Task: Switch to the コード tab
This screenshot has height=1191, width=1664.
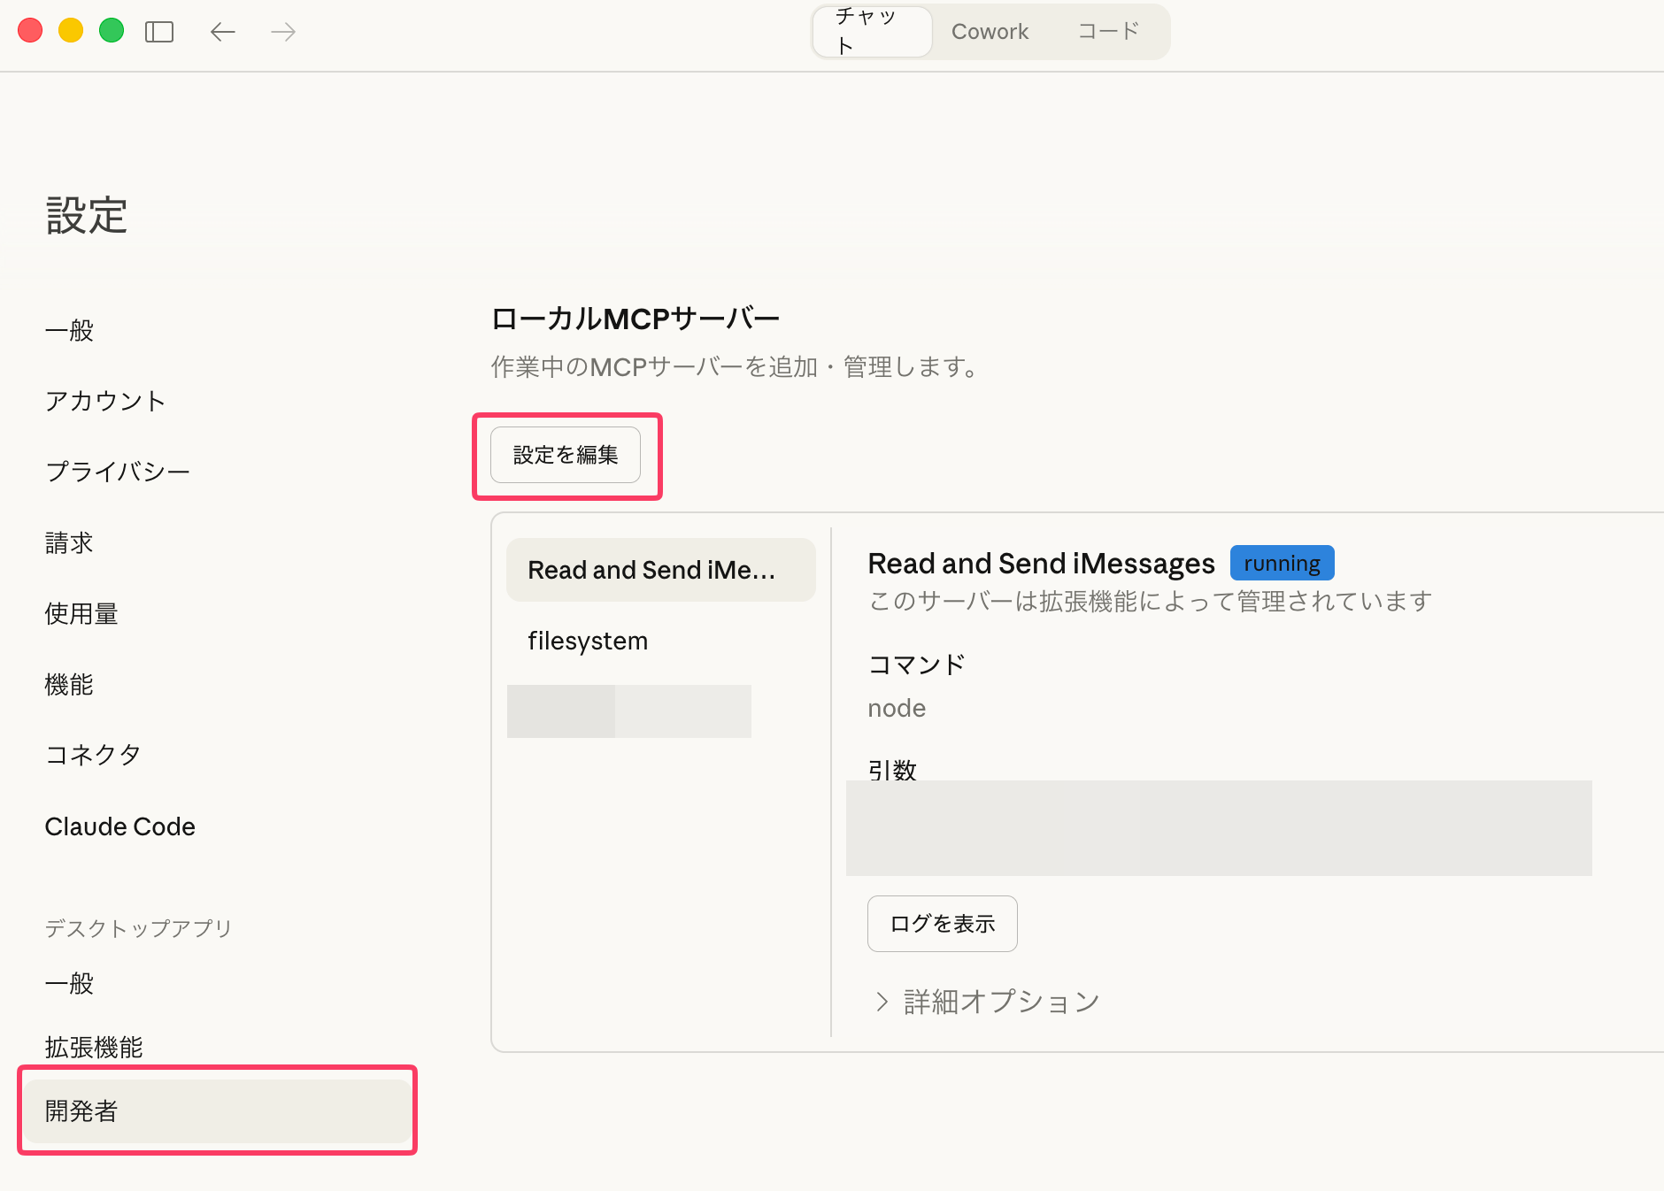Action: [x=1108, y=31]
